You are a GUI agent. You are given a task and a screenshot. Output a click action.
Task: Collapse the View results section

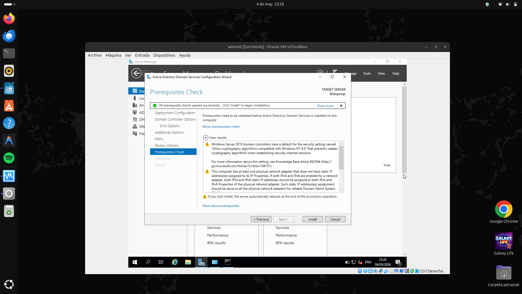pyautogui.click(x=206, y=138)
